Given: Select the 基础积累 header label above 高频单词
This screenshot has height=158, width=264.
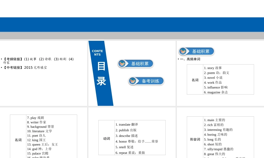Looking at the screenshot, I should 201,51.
